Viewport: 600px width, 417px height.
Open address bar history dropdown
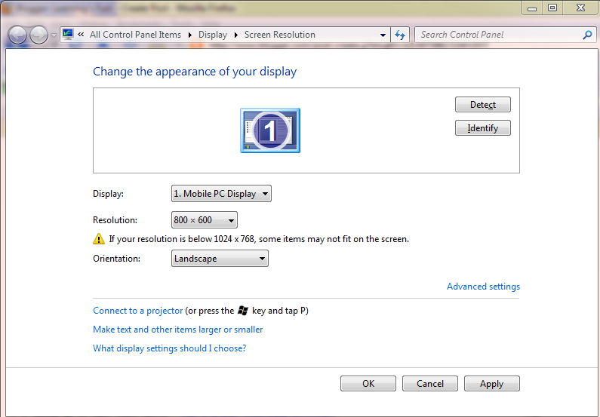click(383, 35)
